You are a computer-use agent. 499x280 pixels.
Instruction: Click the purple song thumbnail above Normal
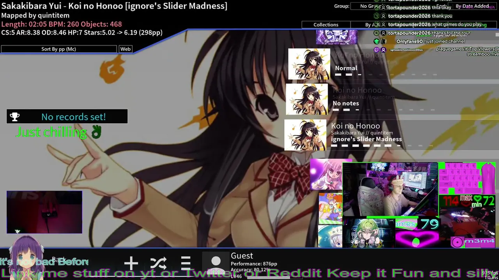[336, 37]
